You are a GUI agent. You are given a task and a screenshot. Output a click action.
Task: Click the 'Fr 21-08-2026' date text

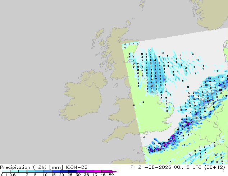pyautogui.click(x=151, y=167)
